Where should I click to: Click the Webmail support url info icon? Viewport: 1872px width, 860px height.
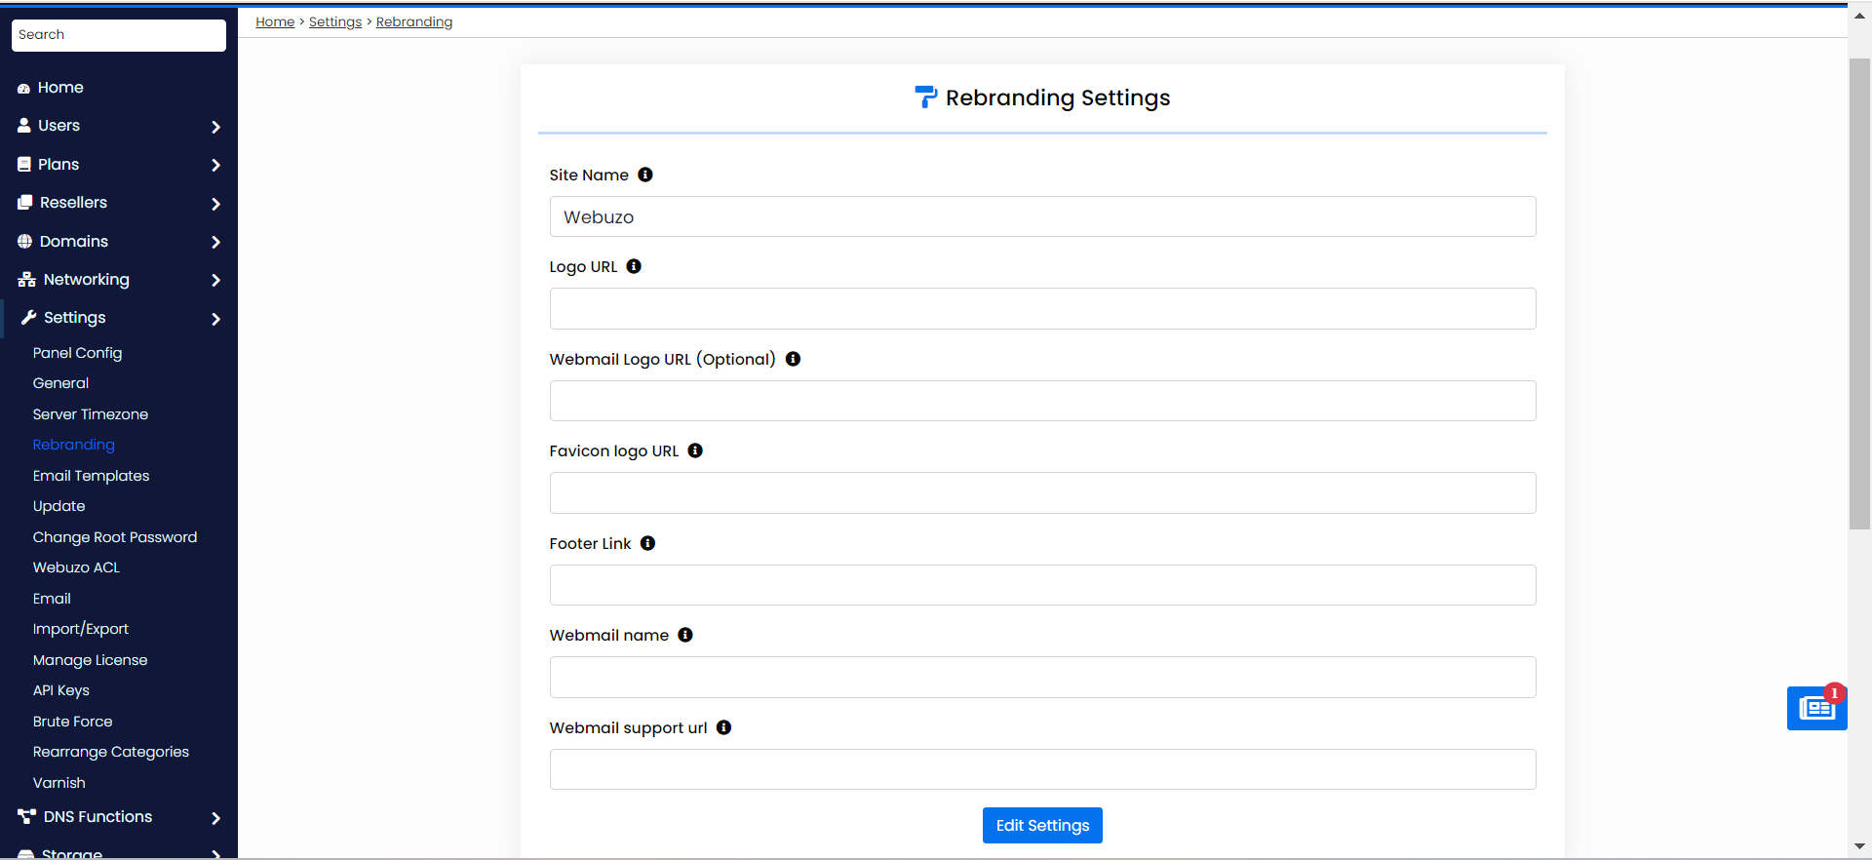click(x=723, y=727)
